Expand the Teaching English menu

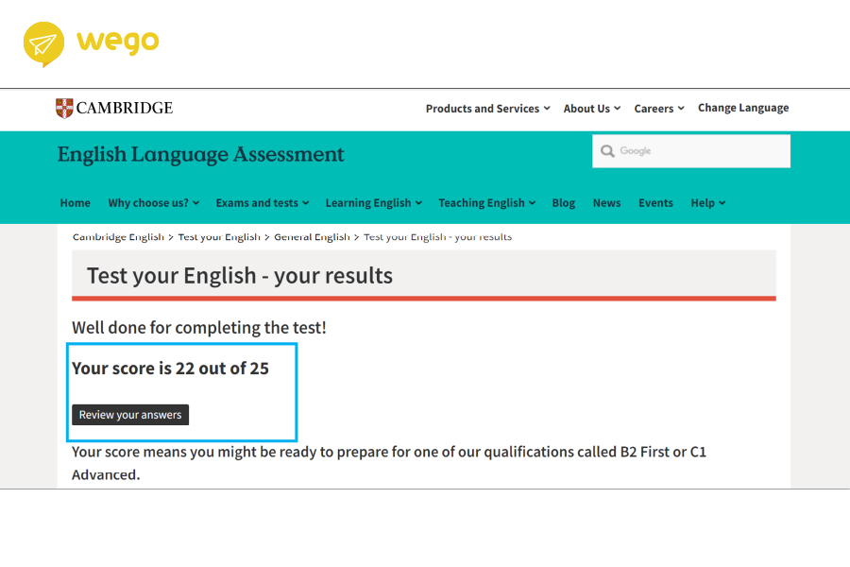pyautogui.click(x=486, y=203)
